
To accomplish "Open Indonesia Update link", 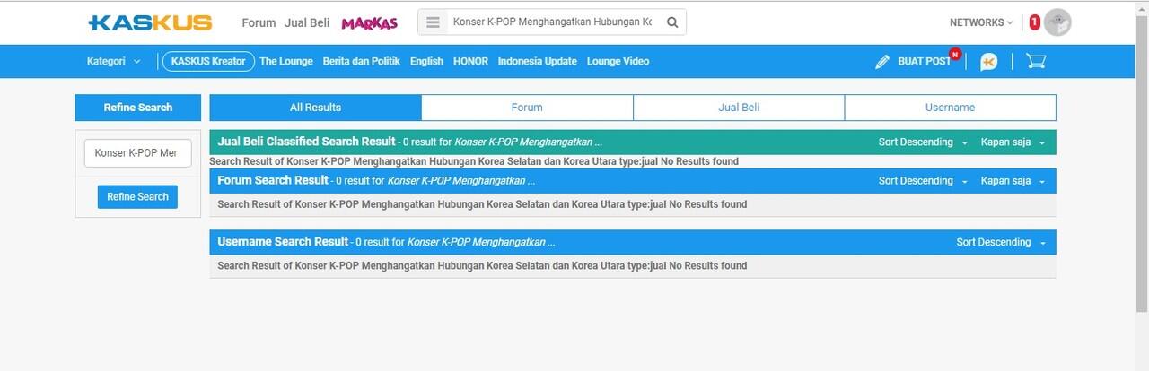I will 537,61.
